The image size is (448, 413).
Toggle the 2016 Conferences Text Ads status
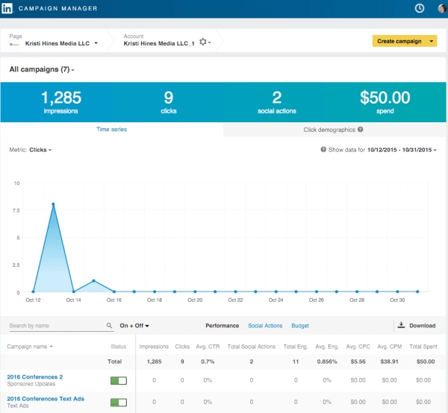coord(119,403)
